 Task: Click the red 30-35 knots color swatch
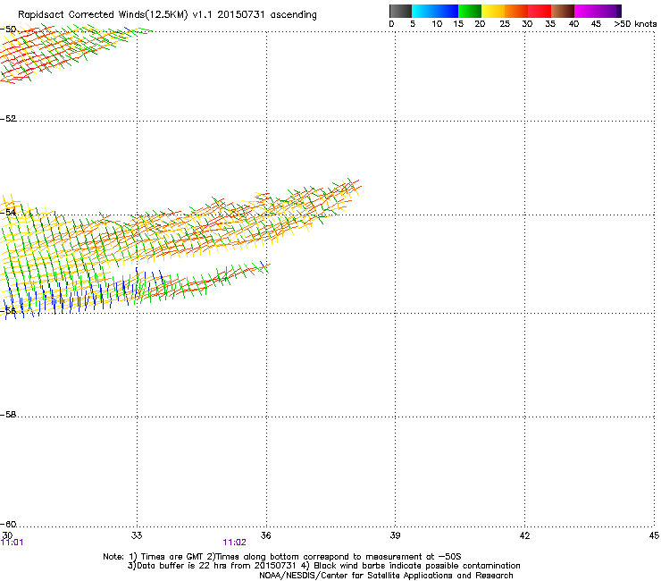coord(540,11)
